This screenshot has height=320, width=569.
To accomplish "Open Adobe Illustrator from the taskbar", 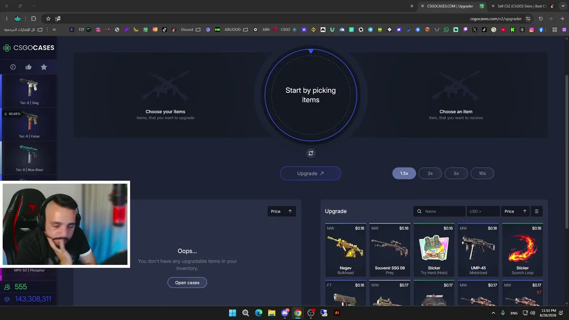I will click(337, 313).
